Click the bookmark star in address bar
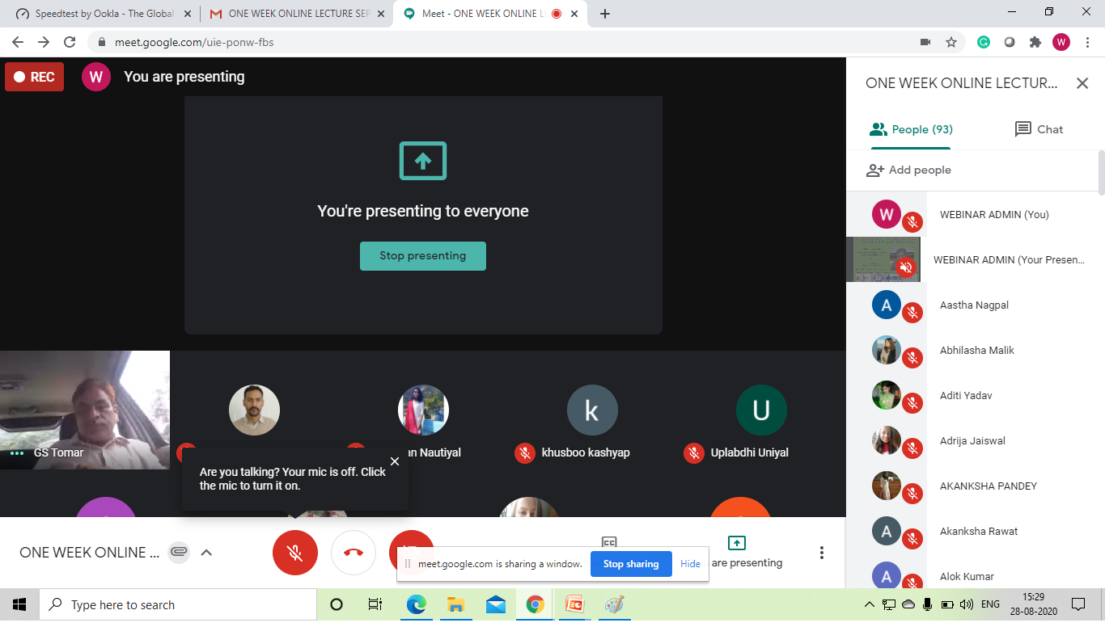 coord(951,42)
